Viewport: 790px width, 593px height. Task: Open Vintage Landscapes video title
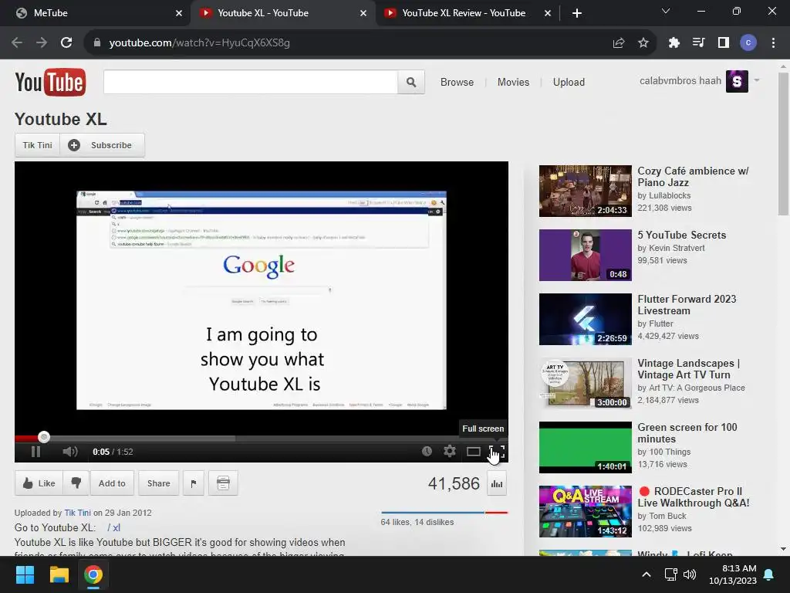[x=688, y=368]
